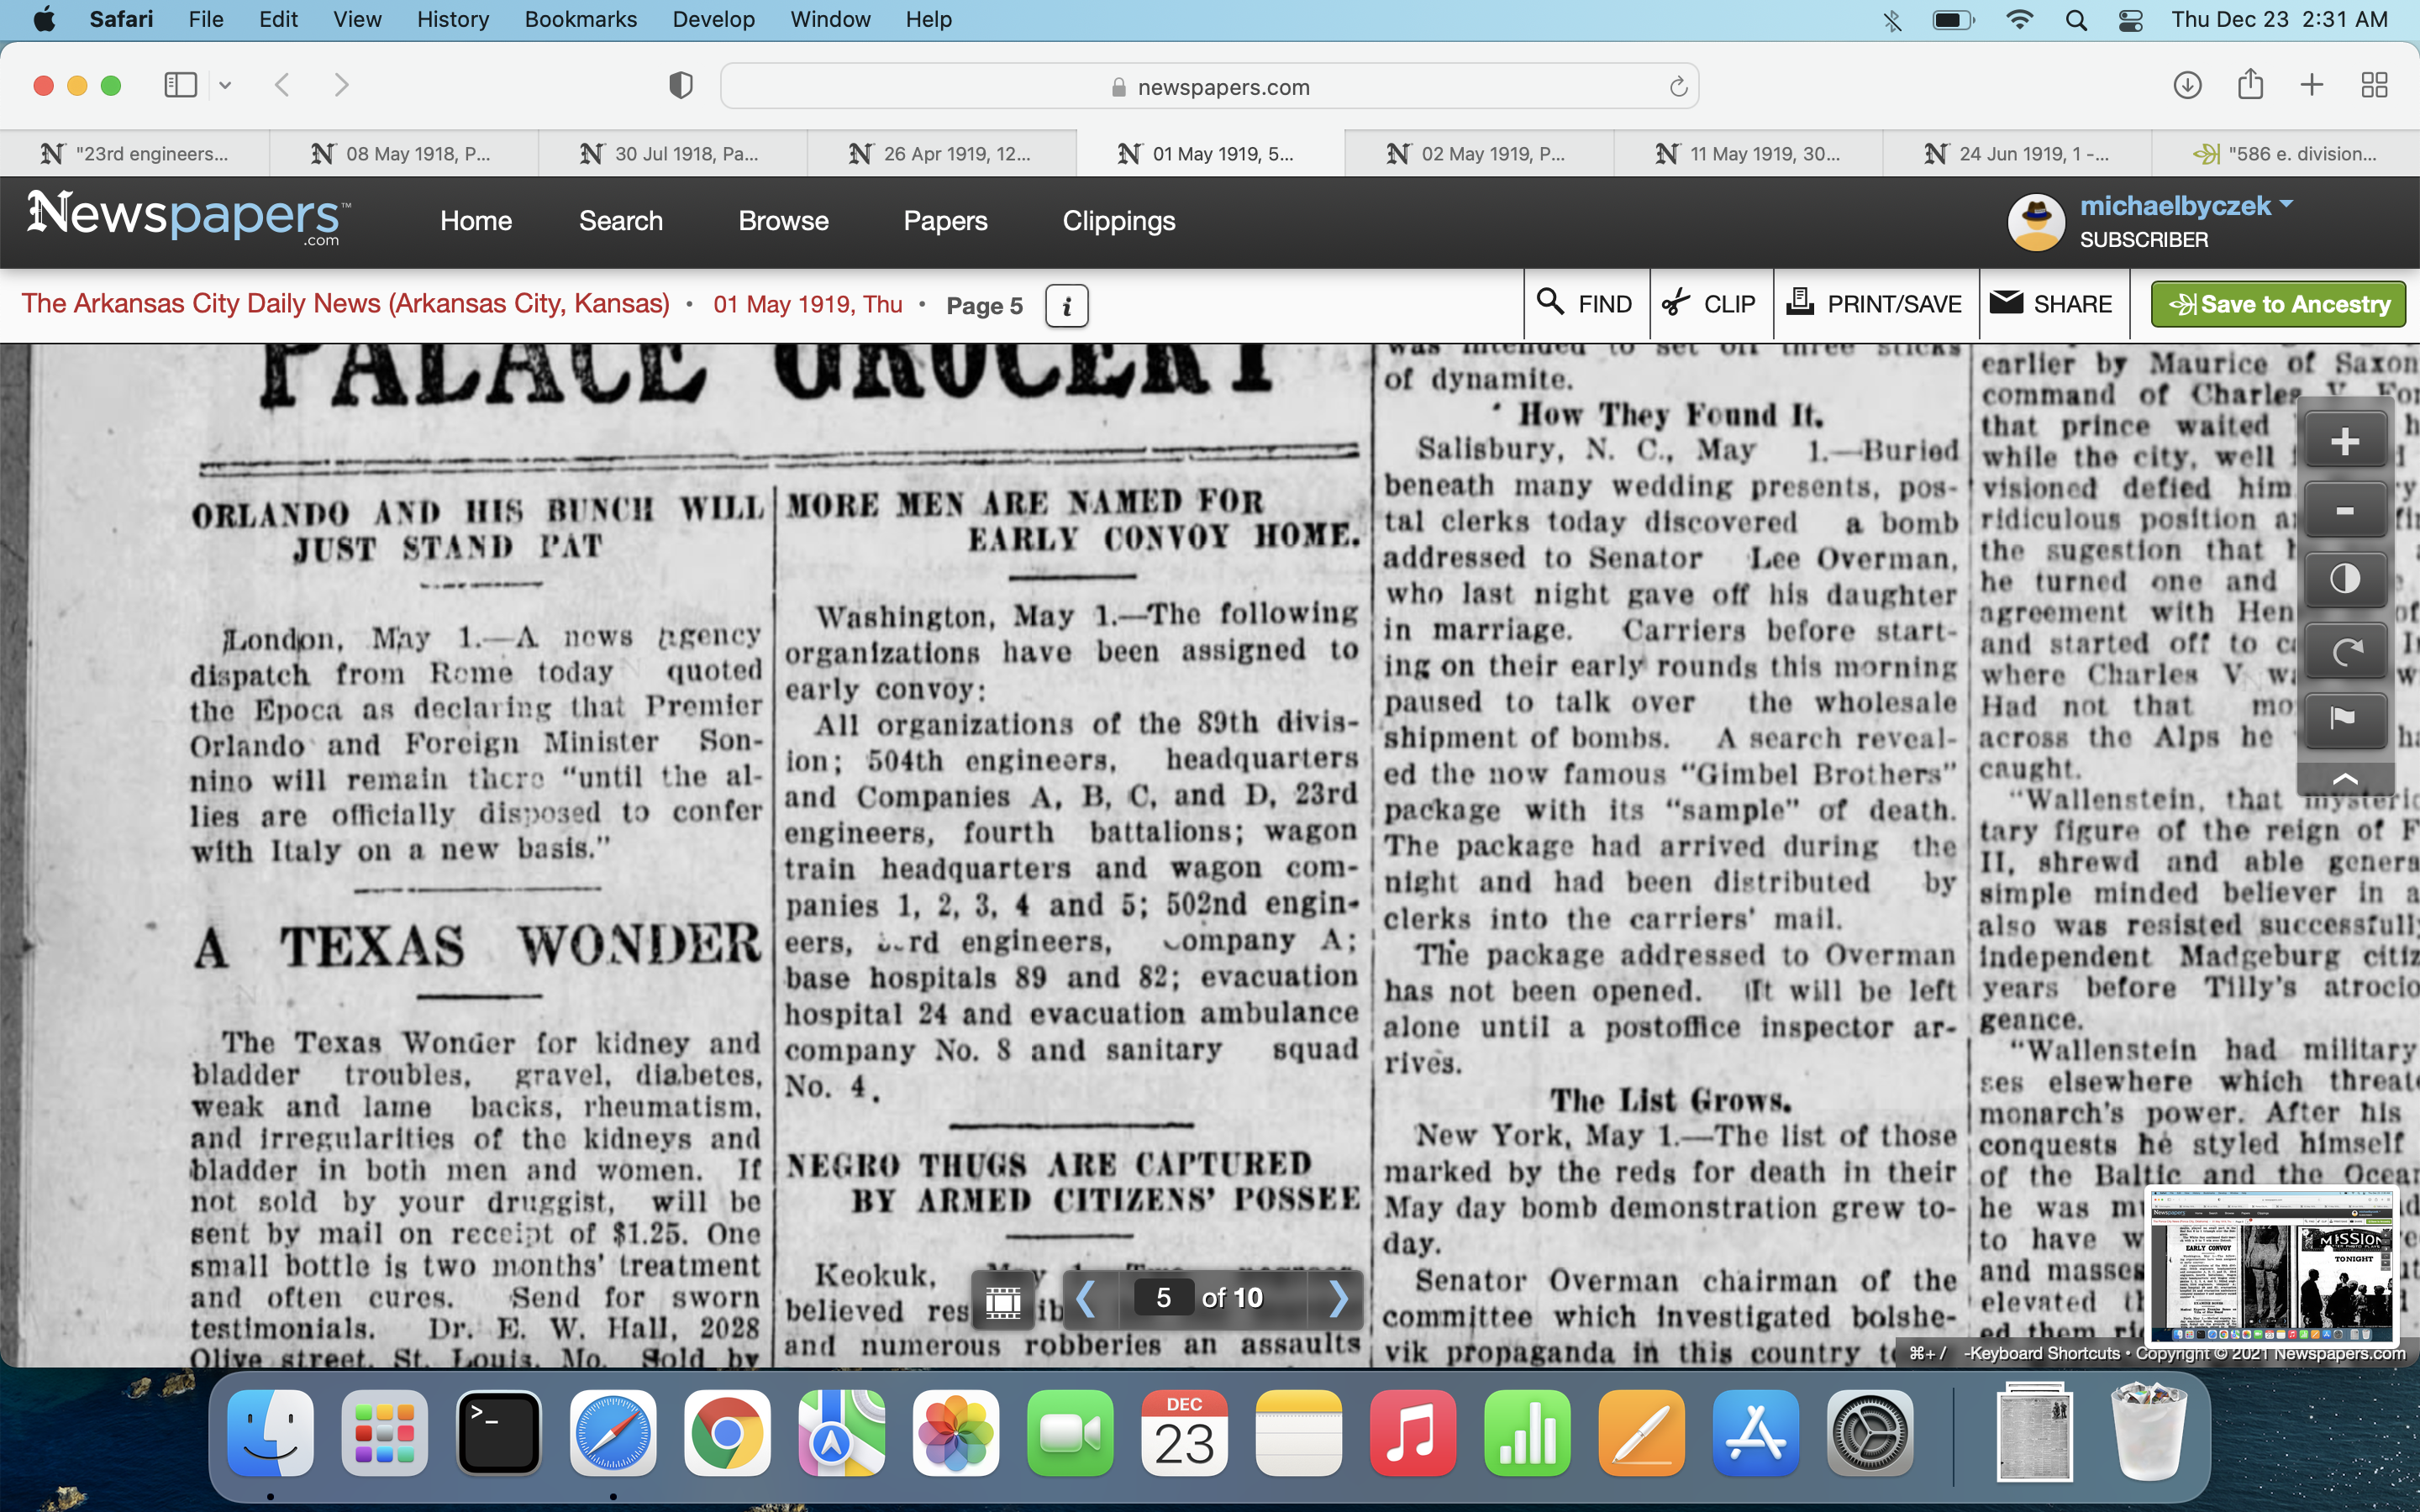The image size is (2420, 1512).
Task: Zoom out with the minus viewer button
Action: pyautogui.click(x=2344, y=511)
